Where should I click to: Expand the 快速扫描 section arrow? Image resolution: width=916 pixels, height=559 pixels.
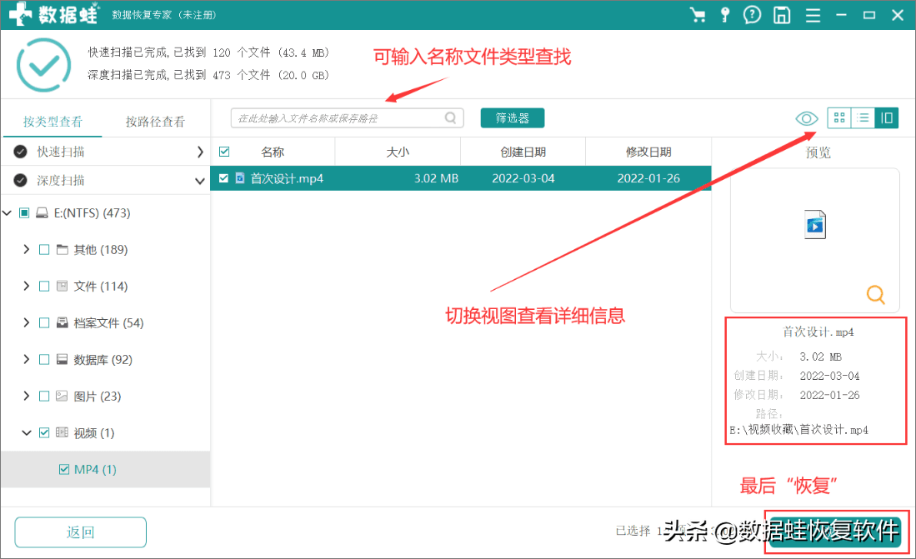tap(200, 152)
